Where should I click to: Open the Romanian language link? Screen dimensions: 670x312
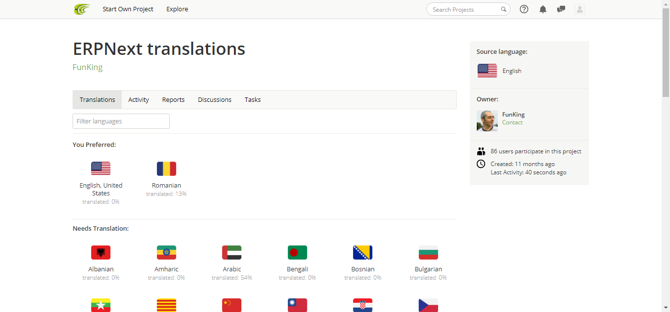[166, 186]
